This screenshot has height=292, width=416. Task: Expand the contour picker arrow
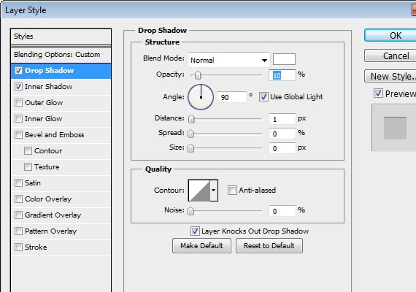(214, 191)
